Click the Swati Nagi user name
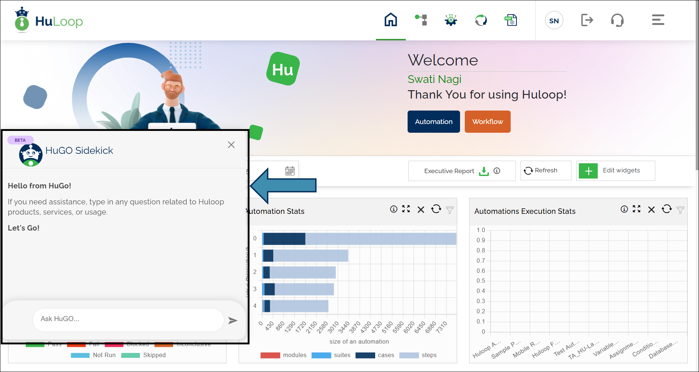 coord(435,79)
